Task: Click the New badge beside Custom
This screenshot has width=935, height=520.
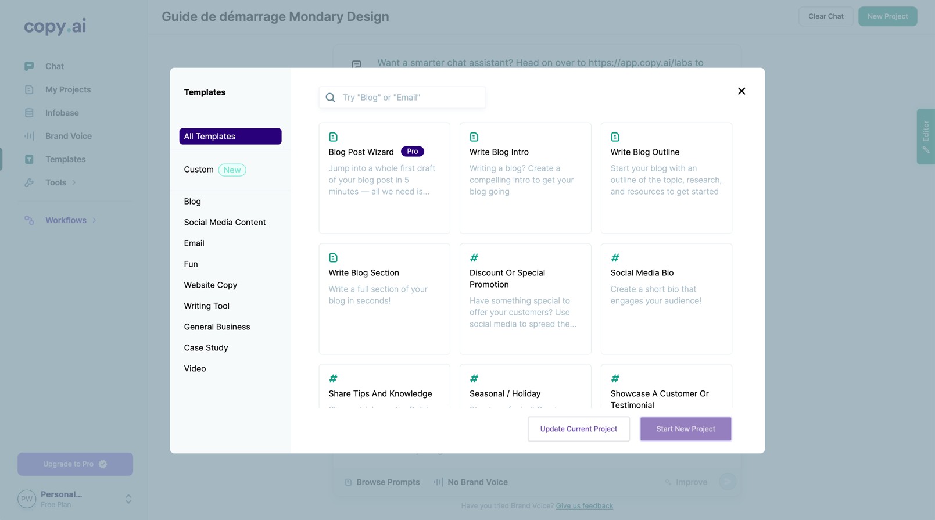Action: click(232, 170)
